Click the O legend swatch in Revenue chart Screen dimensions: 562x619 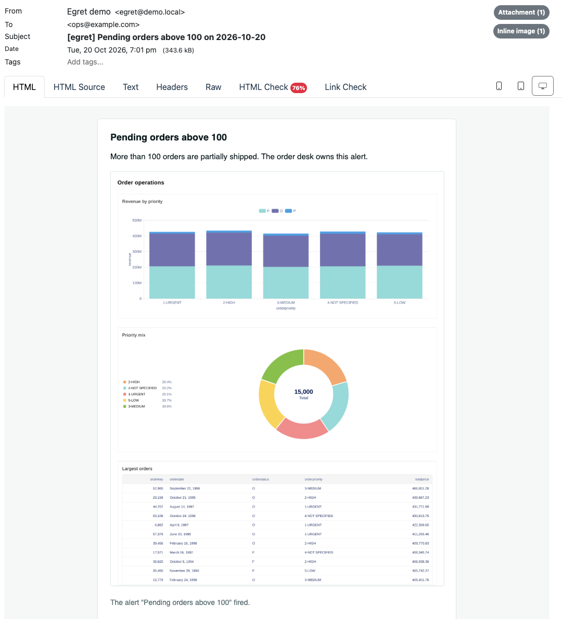pos(275,211)
